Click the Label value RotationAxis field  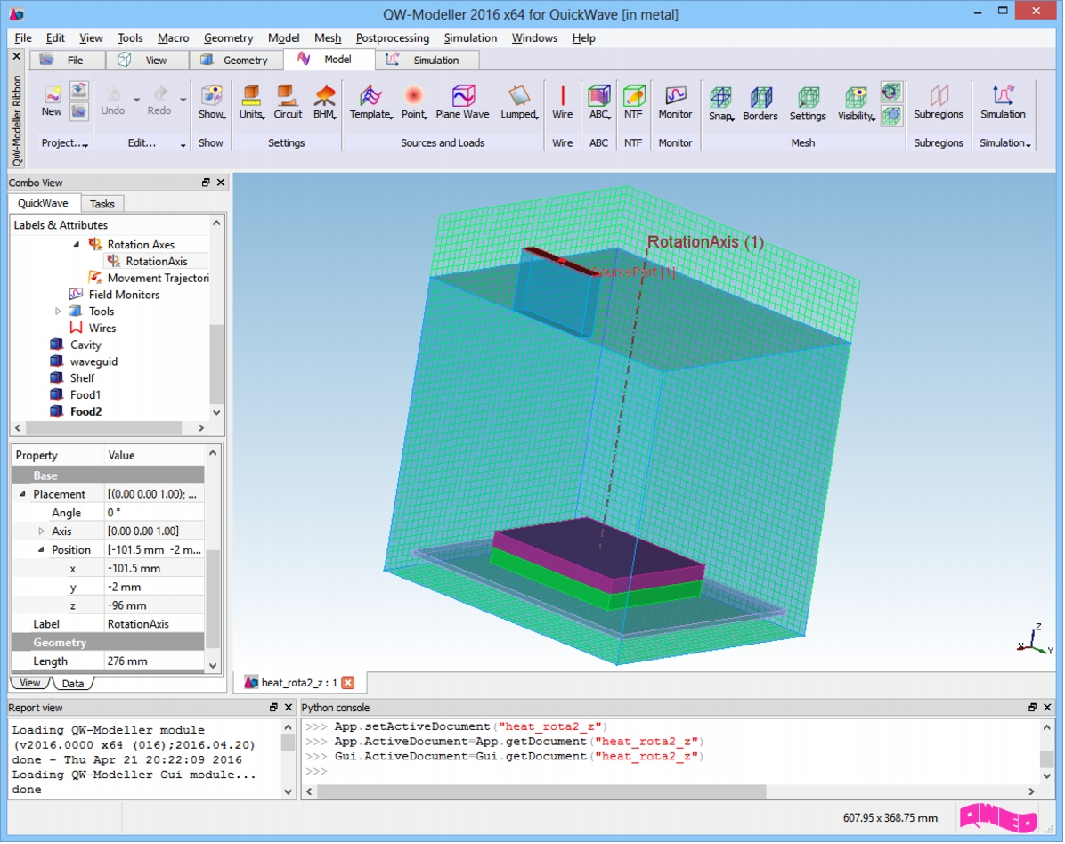[x=154, y=625]
